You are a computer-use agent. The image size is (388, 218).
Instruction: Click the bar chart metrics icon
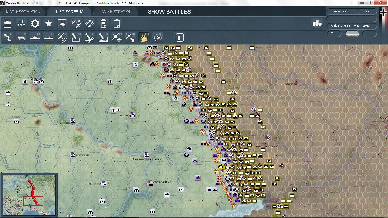(x=317, y=23)
